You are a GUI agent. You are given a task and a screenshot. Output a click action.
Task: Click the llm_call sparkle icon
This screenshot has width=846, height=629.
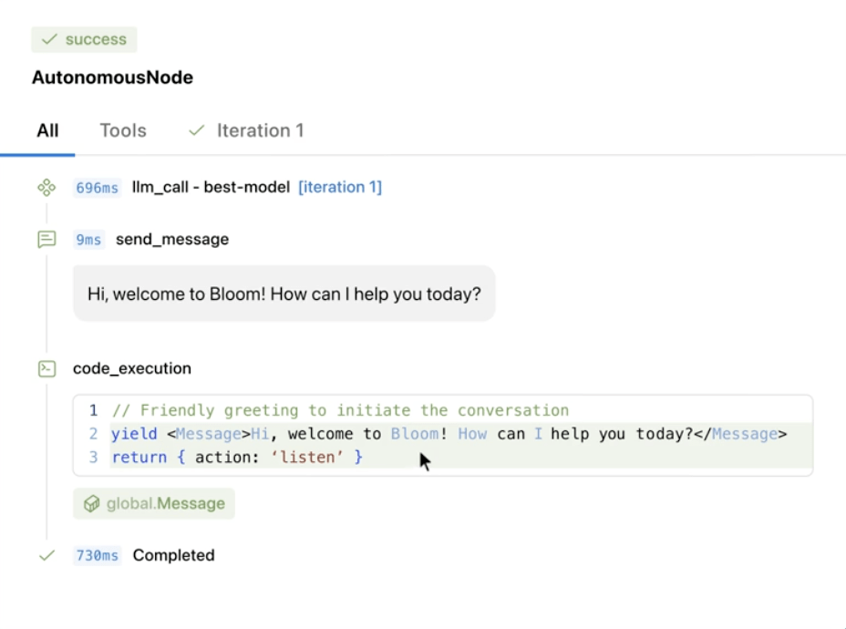tap(46, 188)
